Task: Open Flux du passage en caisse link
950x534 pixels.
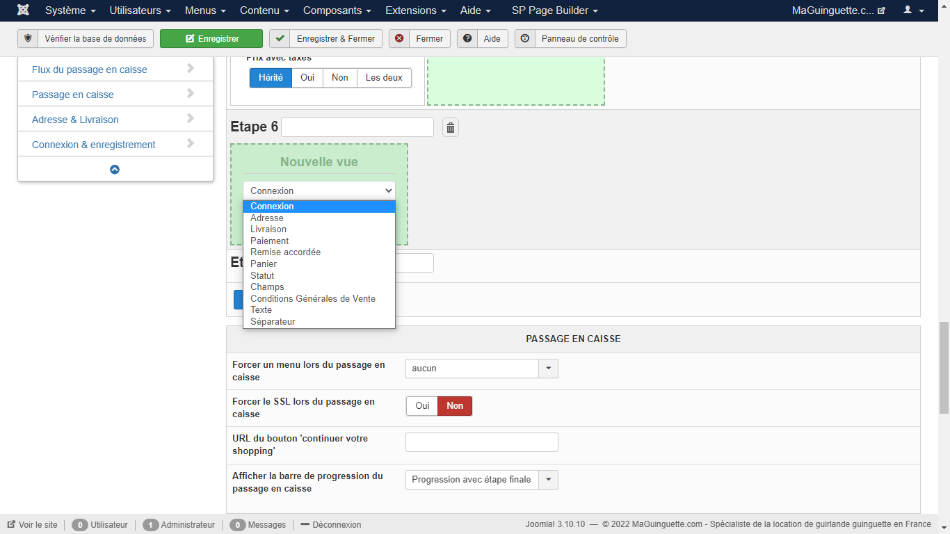Action: 90,70
